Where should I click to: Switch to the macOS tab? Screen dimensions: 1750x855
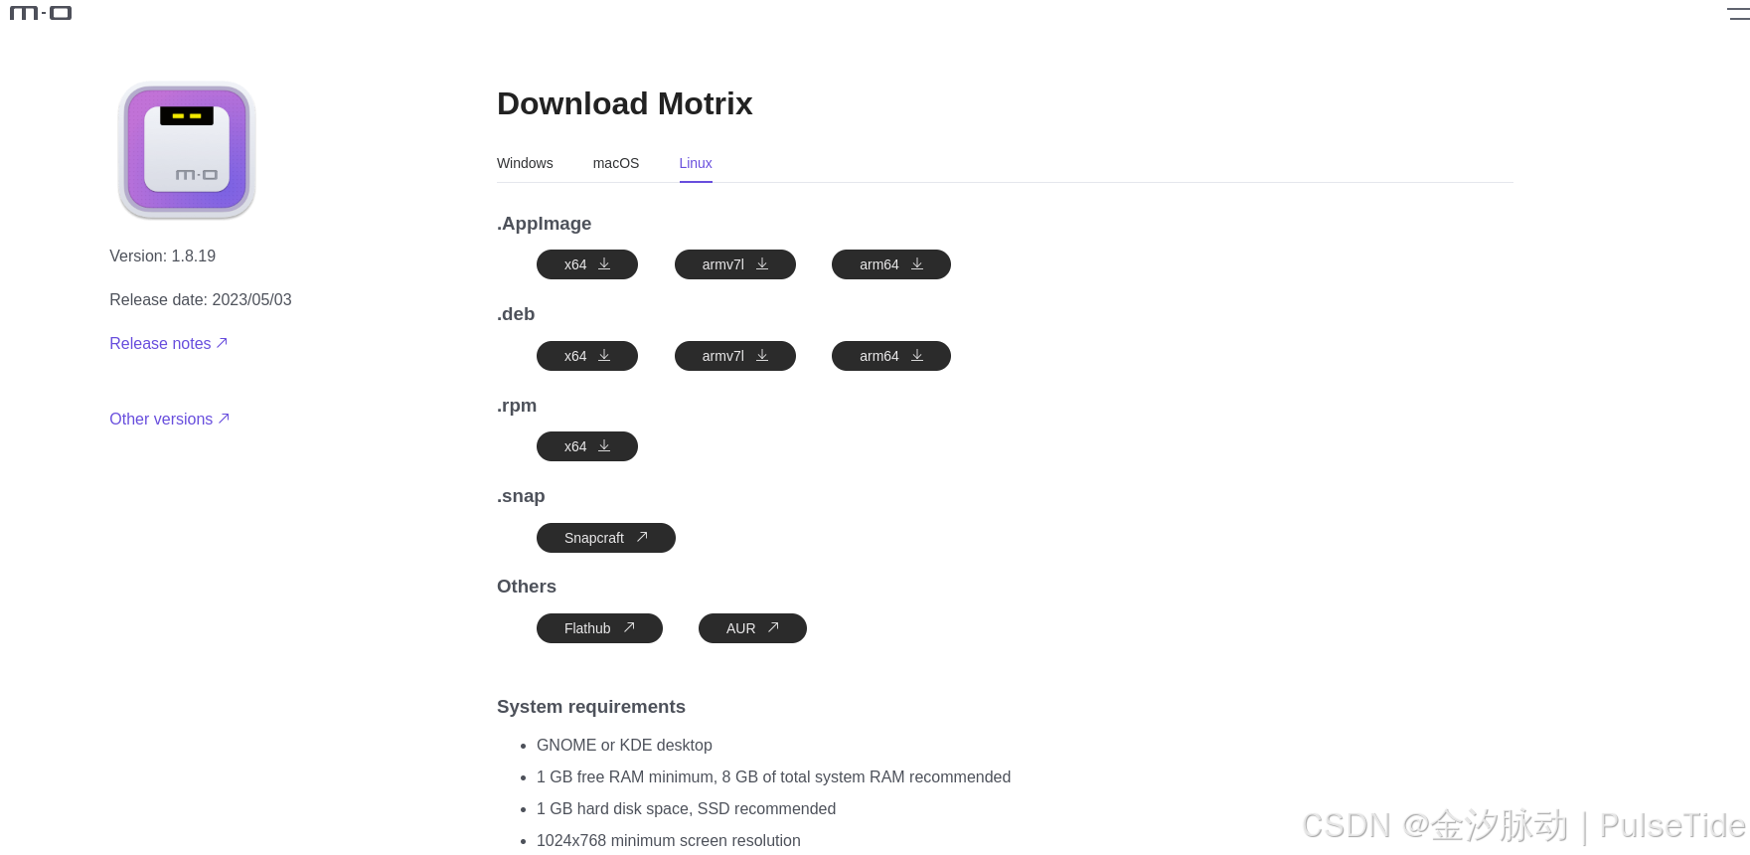616,163
